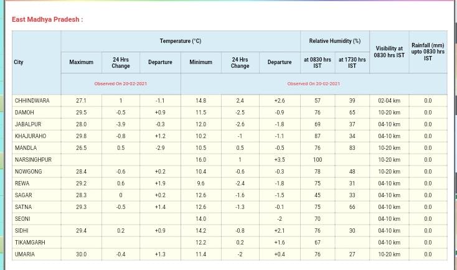Click NARSINGHPUR's humidity value 100

tap(318, 159)
